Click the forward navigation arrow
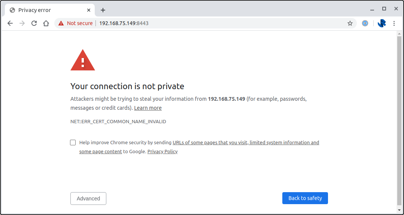 [22, 23]
